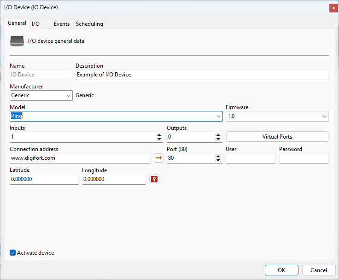Increase the Inputs value with up arrow
Screen dimensions: 339x280
(159, 135)
